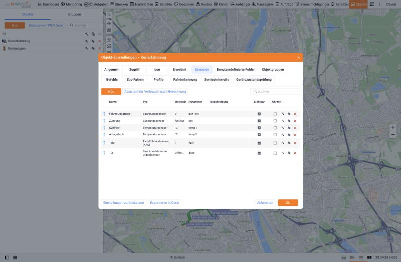Edit the Fahrzeugbatterie sensor via wrench icon

click(283, 114)
